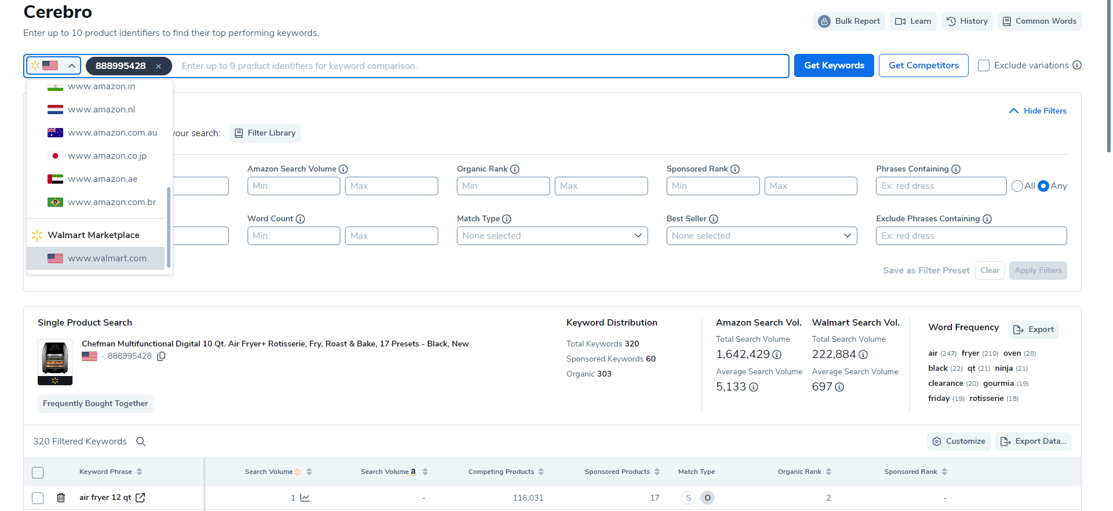
Task: Select www.amazon.com.br marketplace
Action: click(96, 202)
